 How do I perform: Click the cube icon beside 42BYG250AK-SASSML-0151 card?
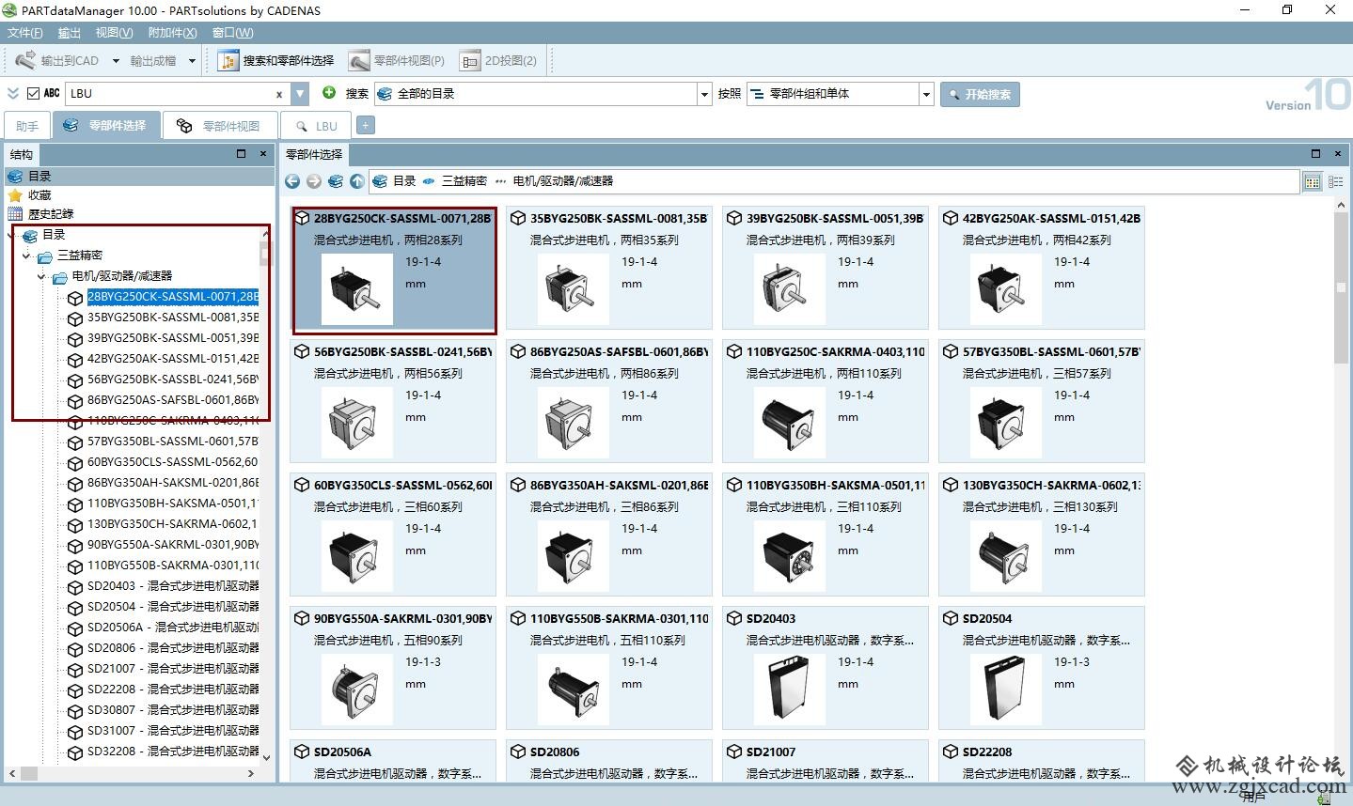(951, 218)
